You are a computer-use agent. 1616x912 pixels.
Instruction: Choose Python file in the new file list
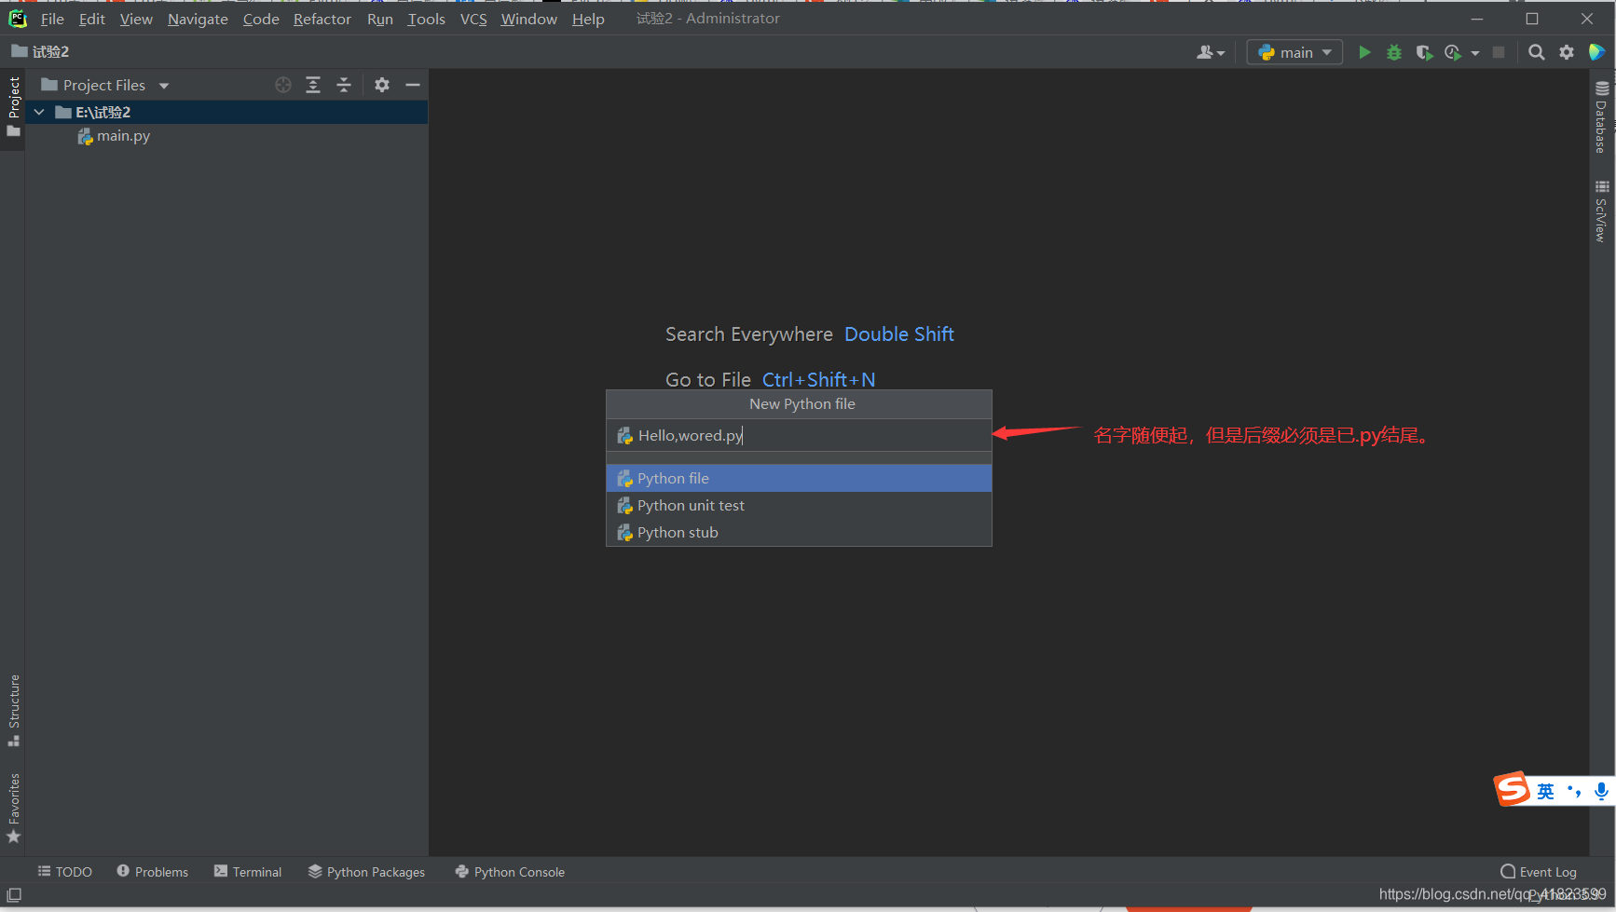[x=799, y=478]
